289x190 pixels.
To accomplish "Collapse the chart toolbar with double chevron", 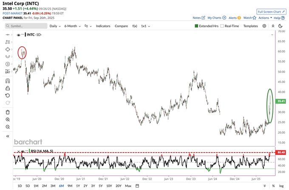I will tap(273, 26).
